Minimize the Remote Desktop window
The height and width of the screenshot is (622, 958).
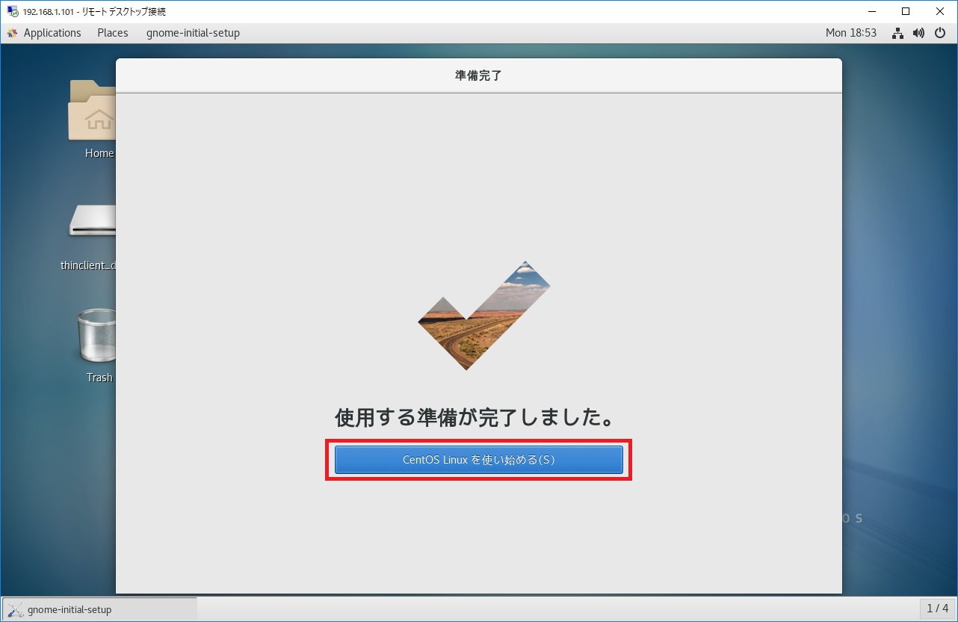point(871,11)
